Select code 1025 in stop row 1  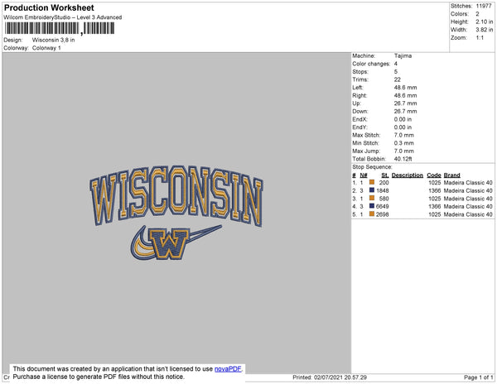coord(435,183)
